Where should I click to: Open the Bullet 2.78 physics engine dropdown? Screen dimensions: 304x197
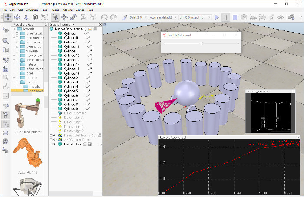tap(139, 17)
